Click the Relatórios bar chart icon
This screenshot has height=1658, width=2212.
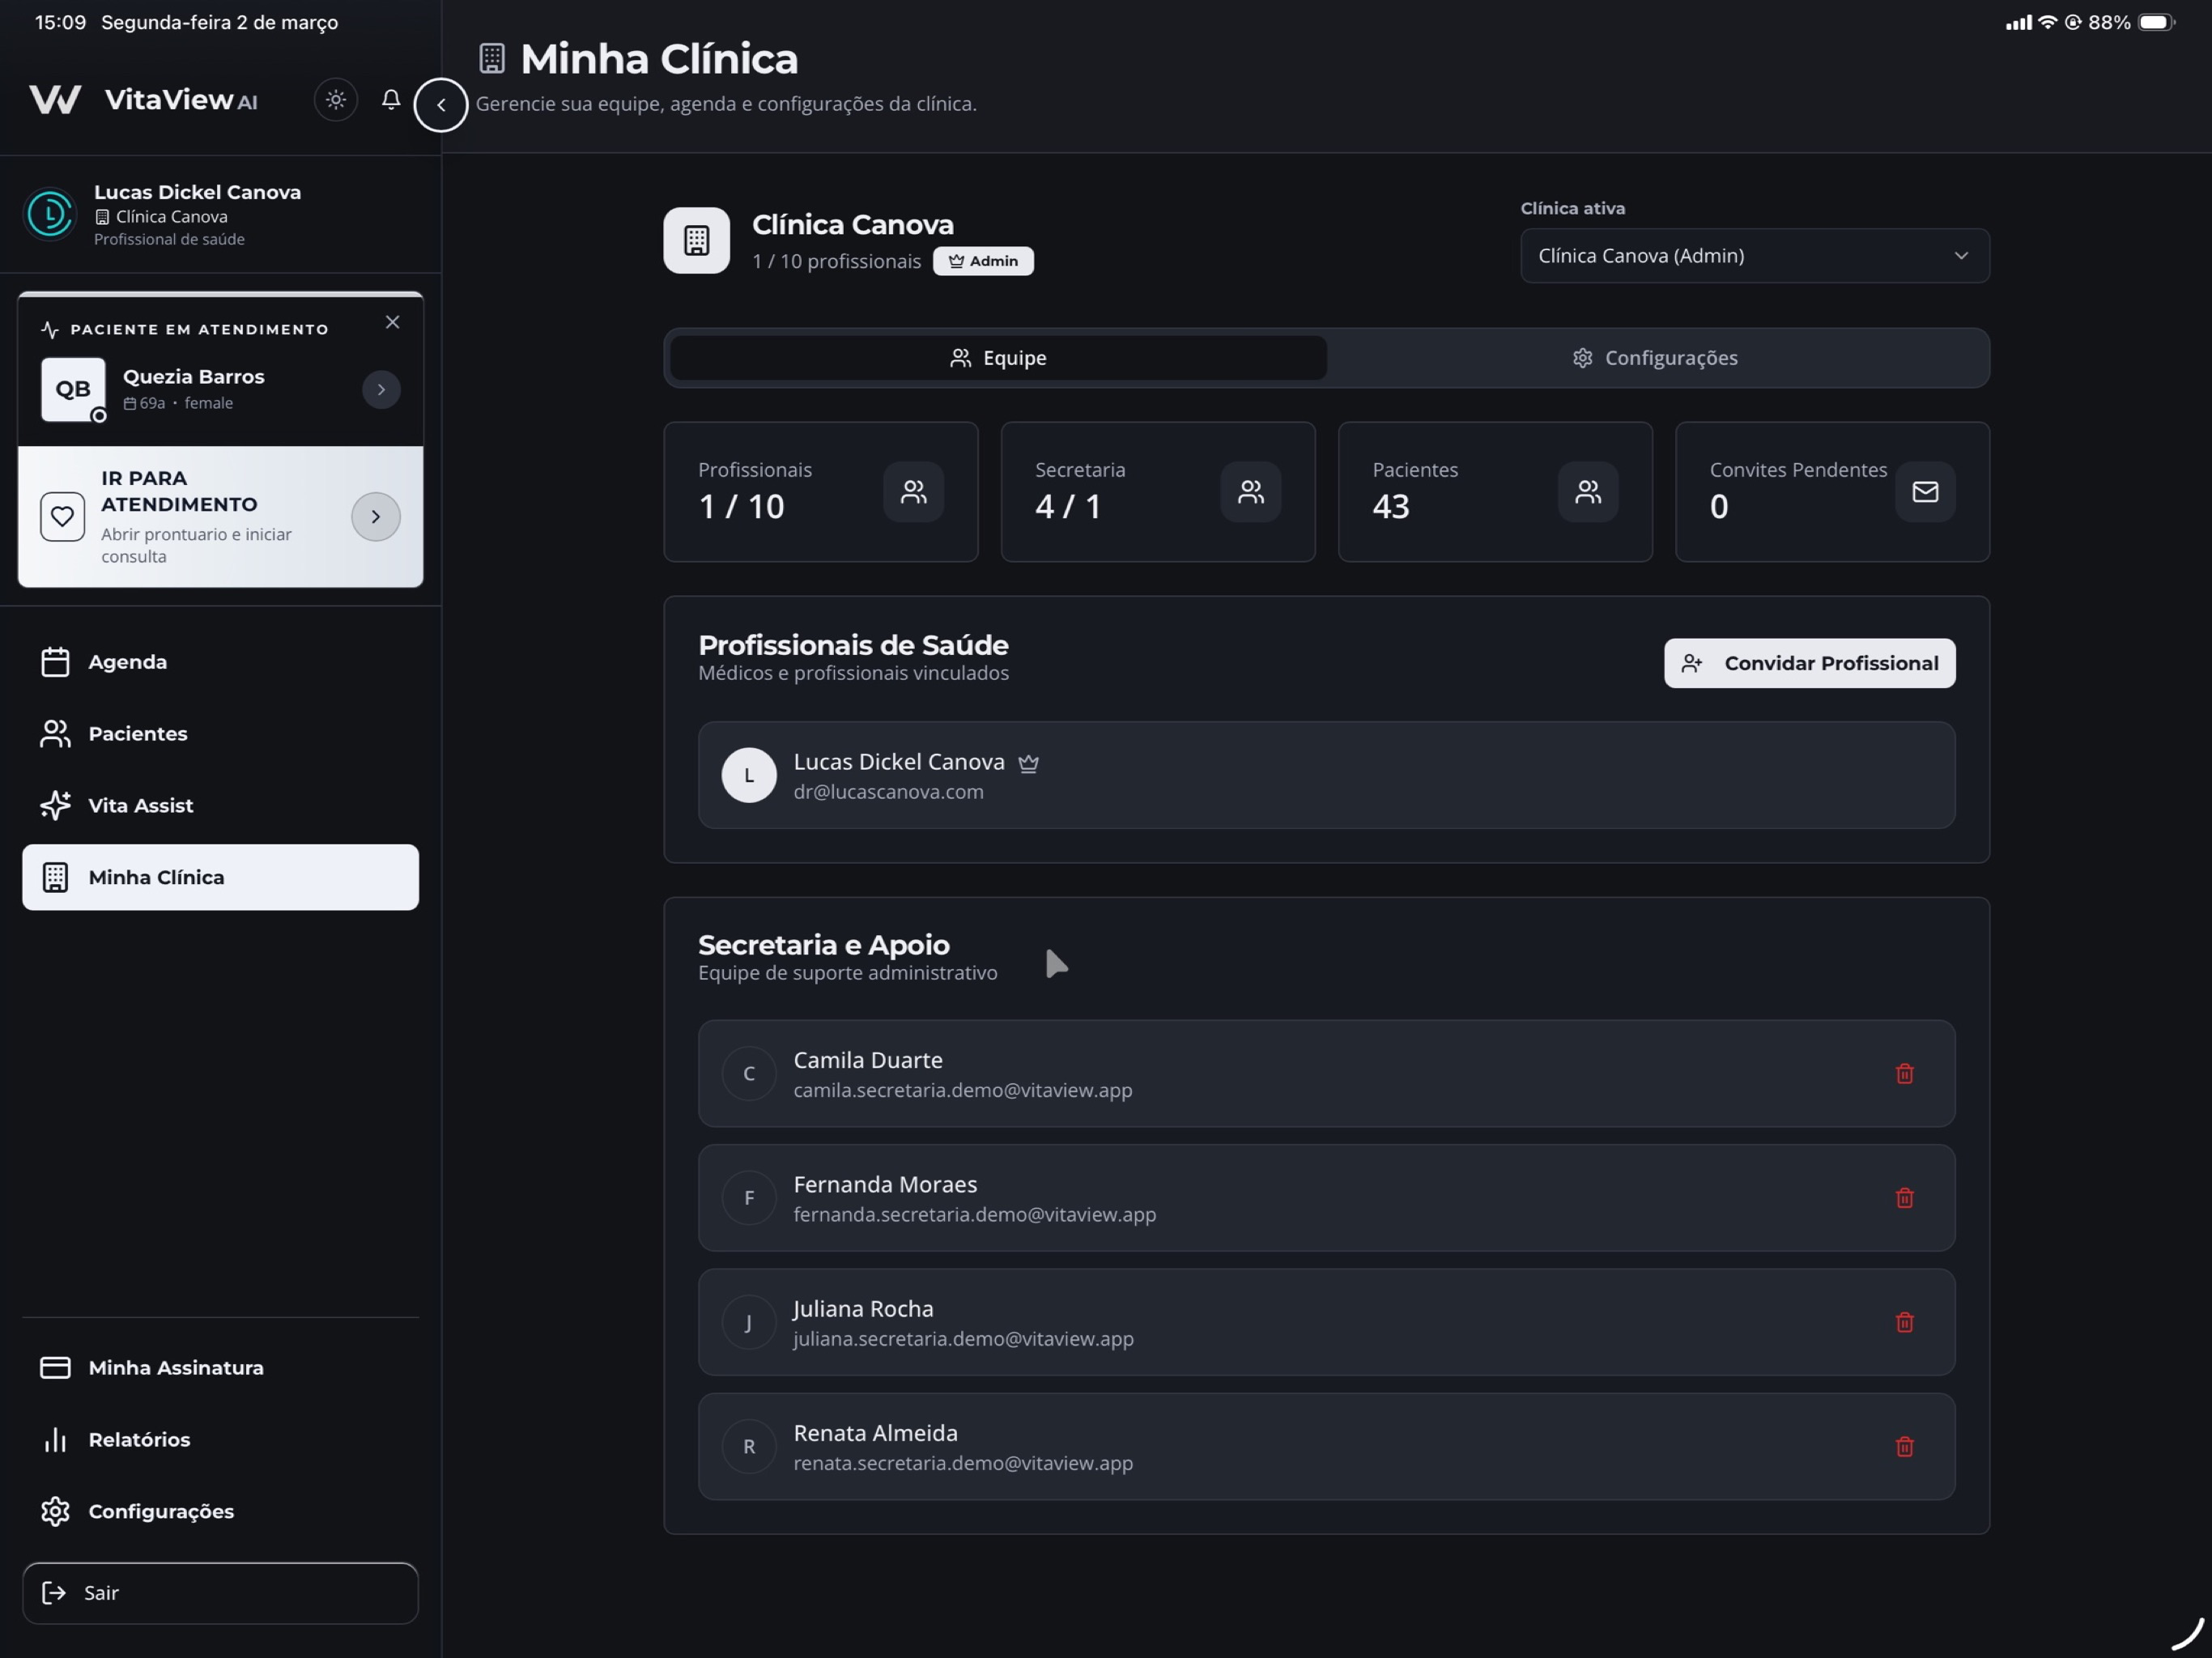coord(55,1440)
